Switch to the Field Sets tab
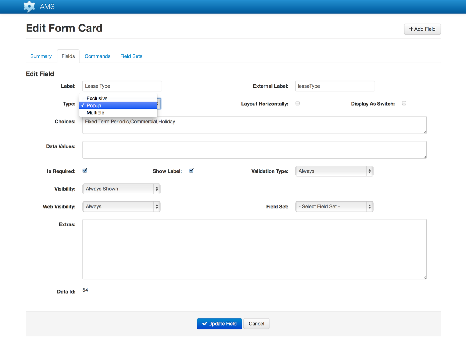466x344 pixels. tap(131, 56)
